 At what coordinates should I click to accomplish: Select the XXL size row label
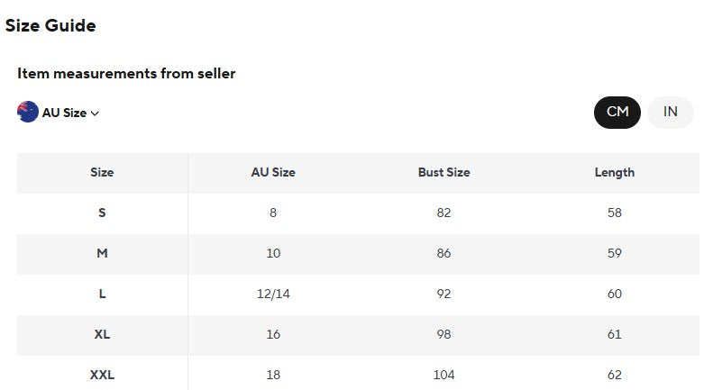coord(102,375)
